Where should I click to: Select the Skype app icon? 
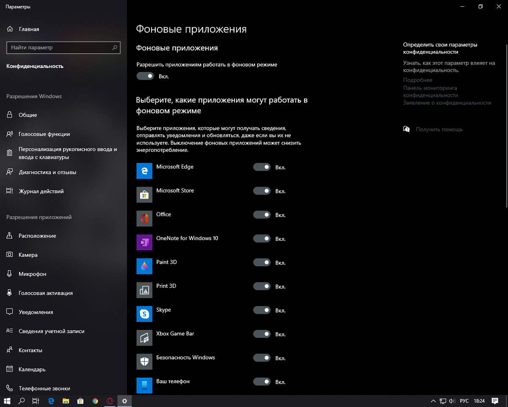[144, 314]
